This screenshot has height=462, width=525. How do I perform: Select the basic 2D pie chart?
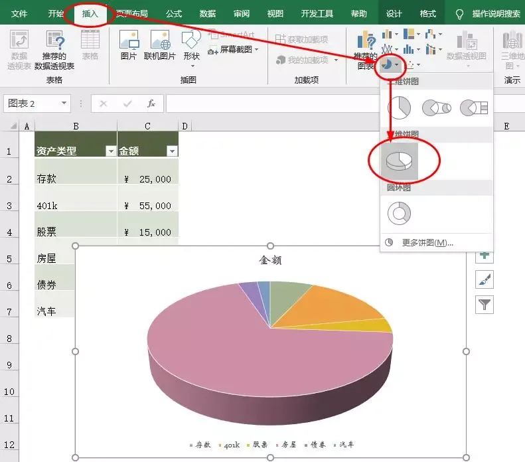pyautogui.click(x=399, y=108)
